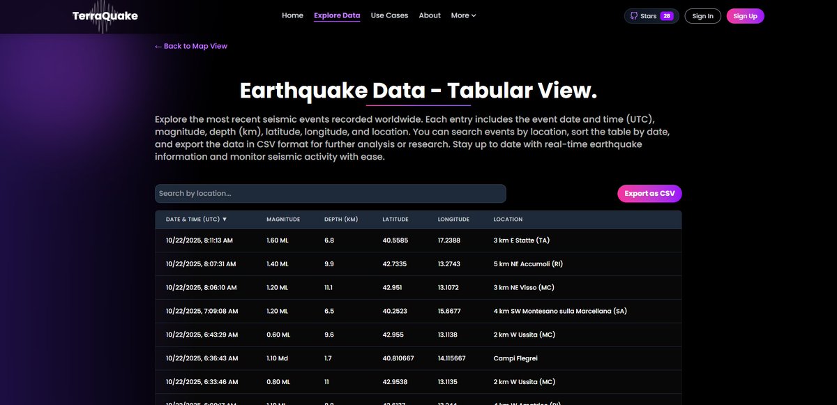Open the Home navigation link
Screen dimensions: 837x405
(x=292, y=15)
